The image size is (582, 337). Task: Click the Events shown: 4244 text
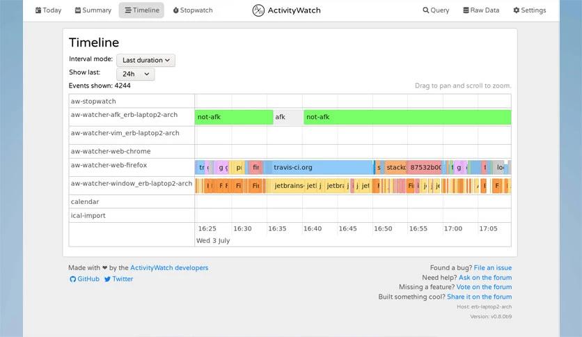click(100, 86)
